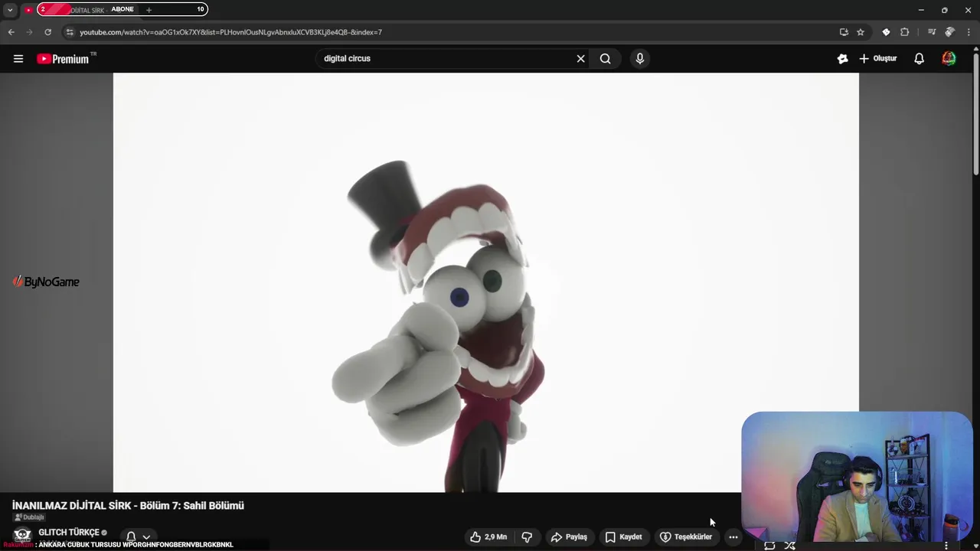Open playlist three-dot options at bottom right
Viewport: 980px width, 551px height.
[946, 546]
